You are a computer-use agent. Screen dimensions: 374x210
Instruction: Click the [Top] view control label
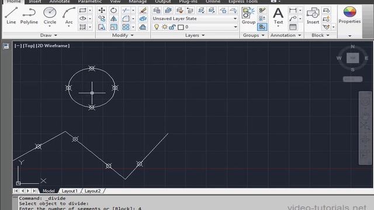tap(29, 45)
